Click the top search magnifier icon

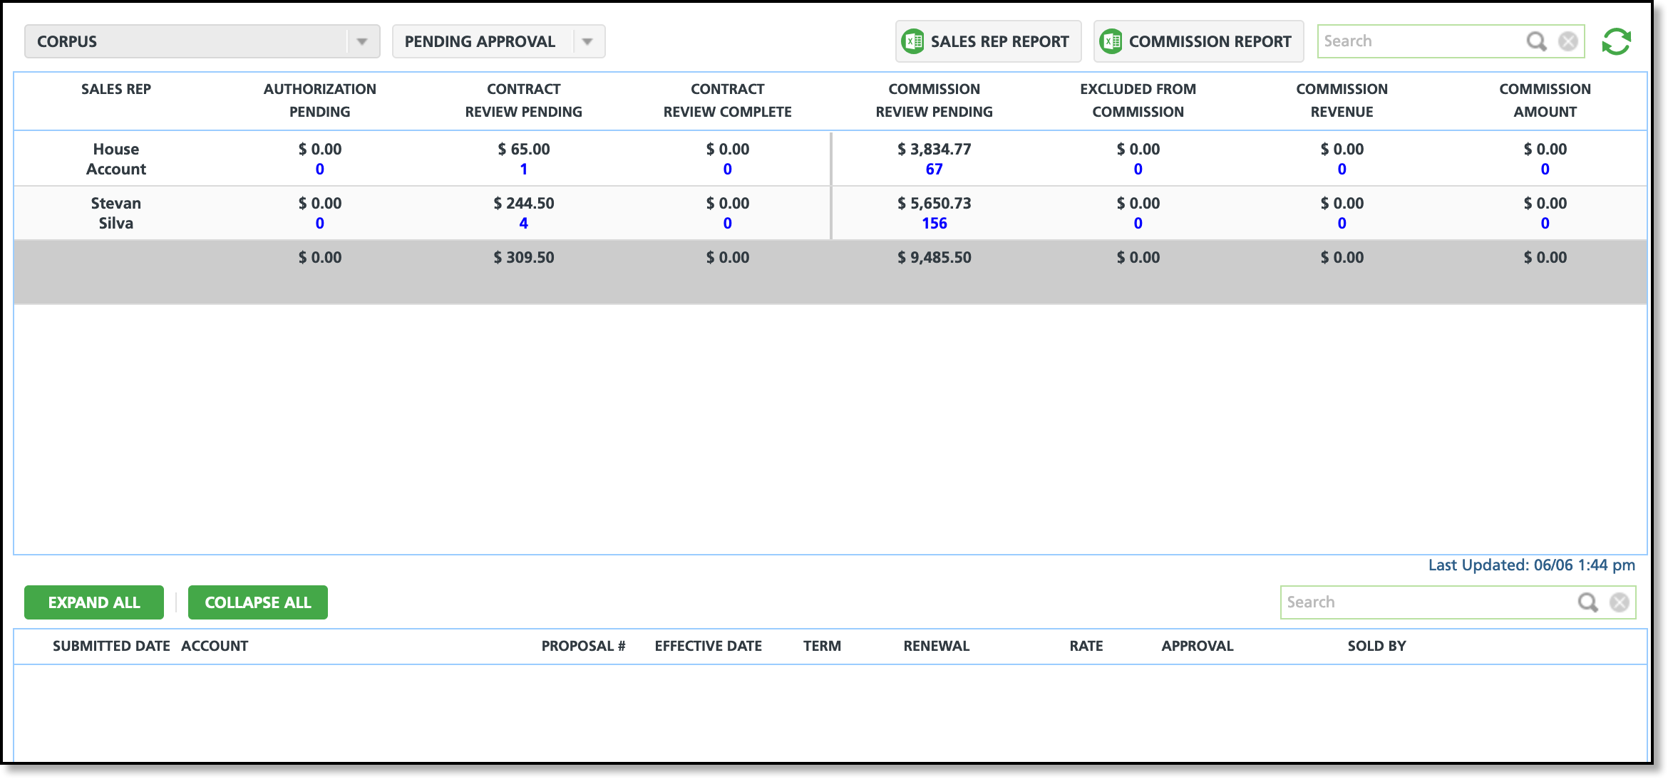click(1536, 41)
